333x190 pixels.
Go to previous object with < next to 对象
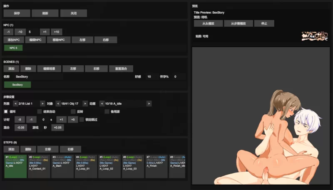coord(58,104)
